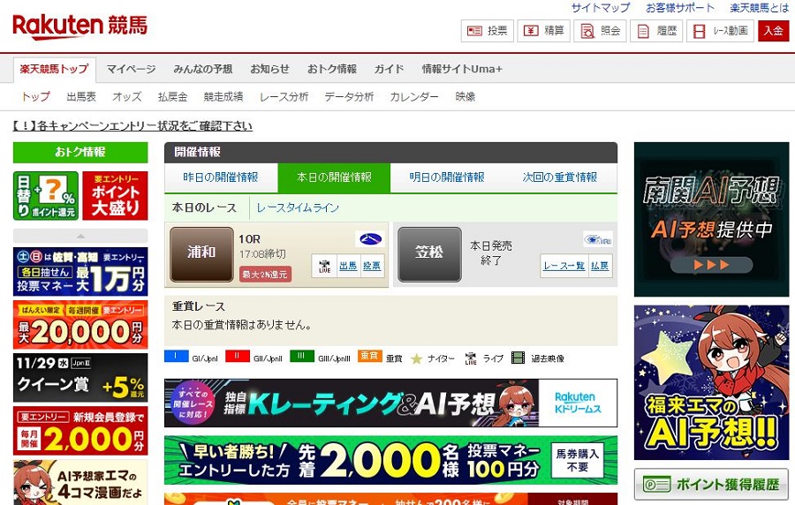Viewport: 795px width, 505px height.
Task: Open the レース分析 submenu item
Action: 284,96
